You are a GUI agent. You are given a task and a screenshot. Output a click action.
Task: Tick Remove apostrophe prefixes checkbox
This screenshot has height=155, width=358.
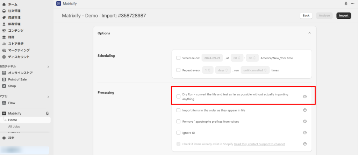tap(178, 122)
